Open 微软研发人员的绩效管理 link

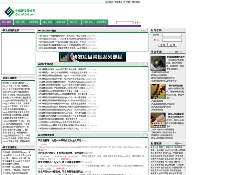click(x=162, y=135)
